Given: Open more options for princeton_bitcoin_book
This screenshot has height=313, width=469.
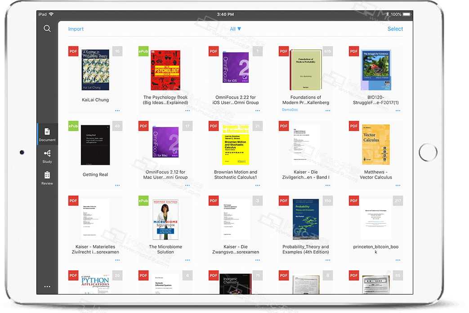Looking at the screenshot, I should (x=398, y=260).
